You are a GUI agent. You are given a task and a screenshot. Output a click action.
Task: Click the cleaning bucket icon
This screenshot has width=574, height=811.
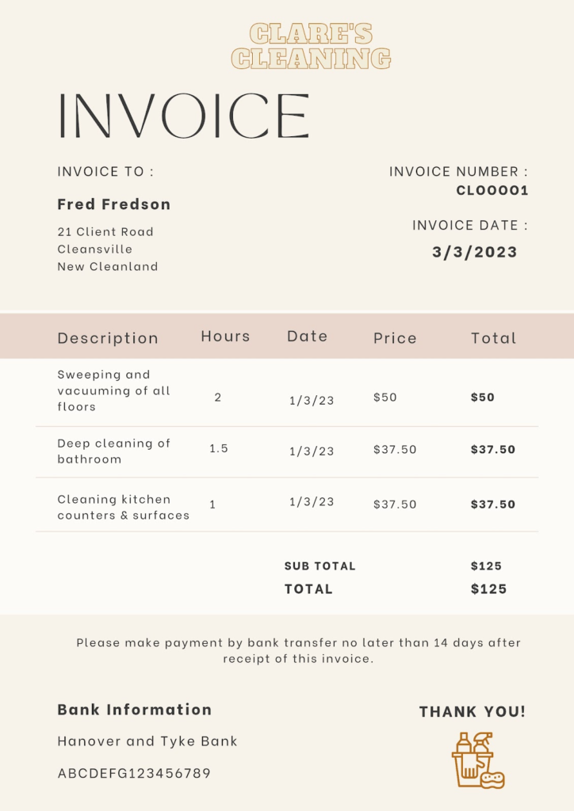coord(477,761)
